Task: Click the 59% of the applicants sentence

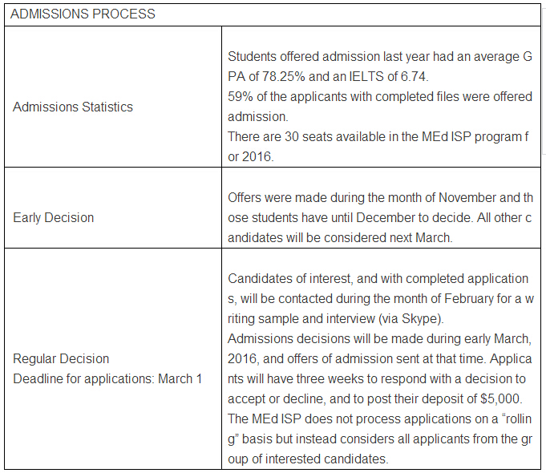Action: tap(380, 107)
